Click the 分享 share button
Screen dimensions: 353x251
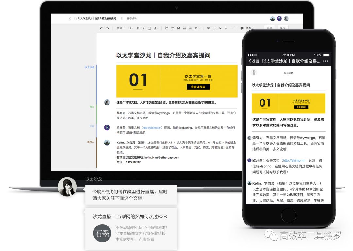point(269,28)
